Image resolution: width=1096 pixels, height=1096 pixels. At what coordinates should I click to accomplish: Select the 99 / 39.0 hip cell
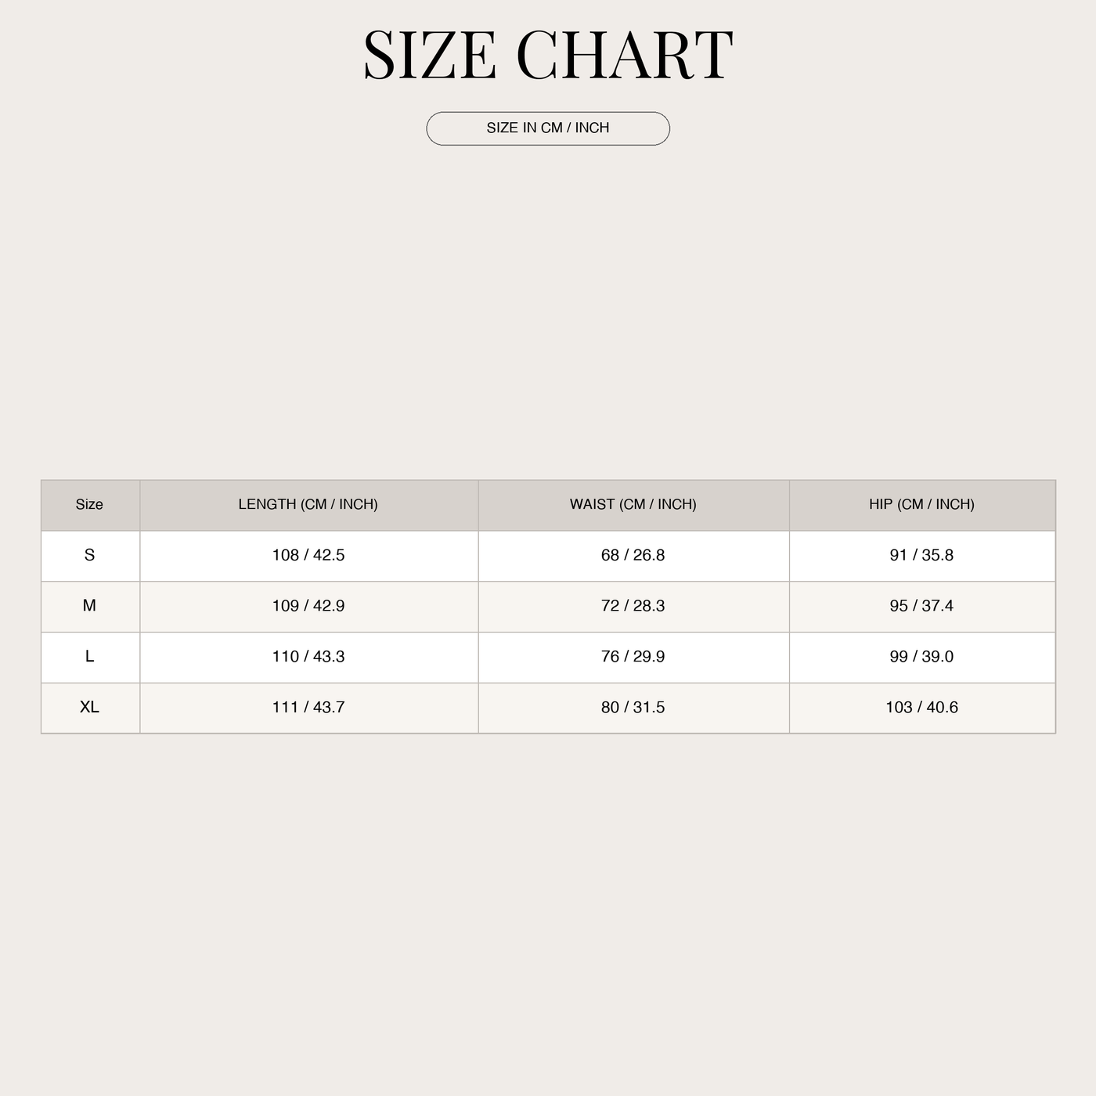922,658
